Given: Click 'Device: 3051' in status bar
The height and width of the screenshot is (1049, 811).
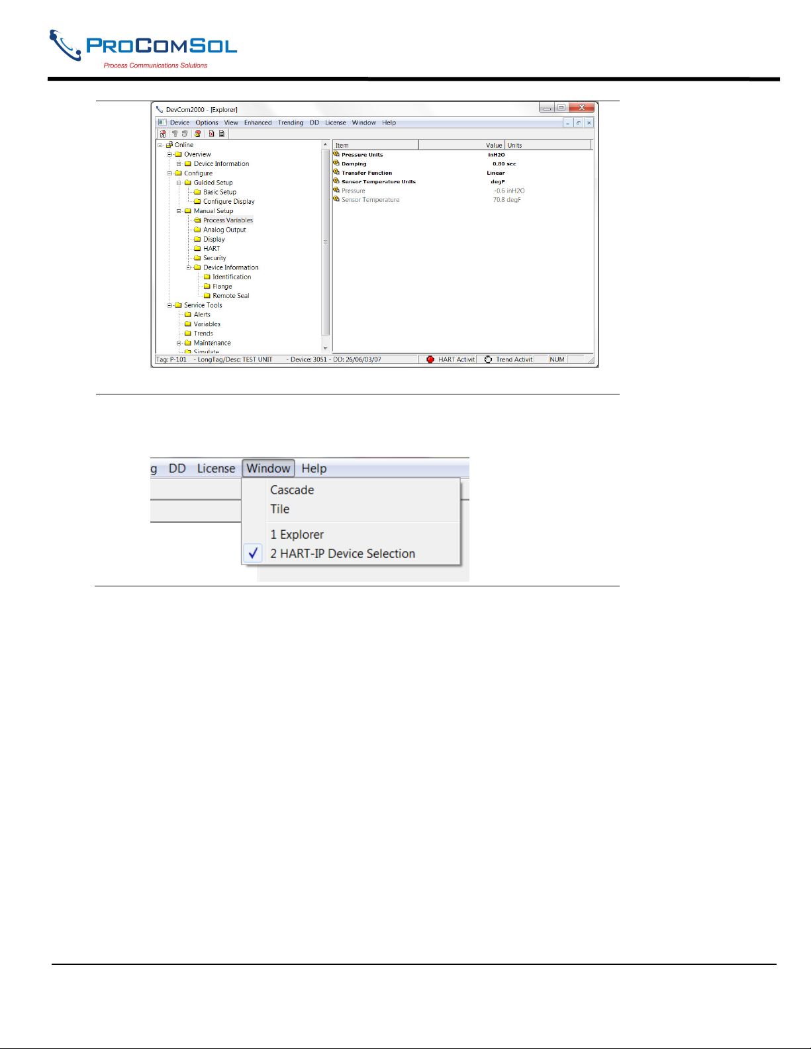Looking at the screenshot, I should [x=309, y=359].
